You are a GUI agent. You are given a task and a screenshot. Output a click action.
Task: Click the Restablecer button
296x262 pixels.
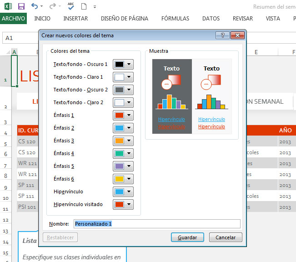(60, 237)
